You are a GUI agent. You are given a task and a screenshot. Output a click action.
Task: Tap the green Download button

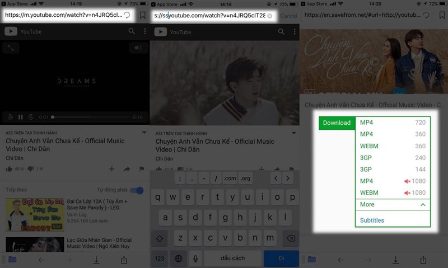pos(337,123)
